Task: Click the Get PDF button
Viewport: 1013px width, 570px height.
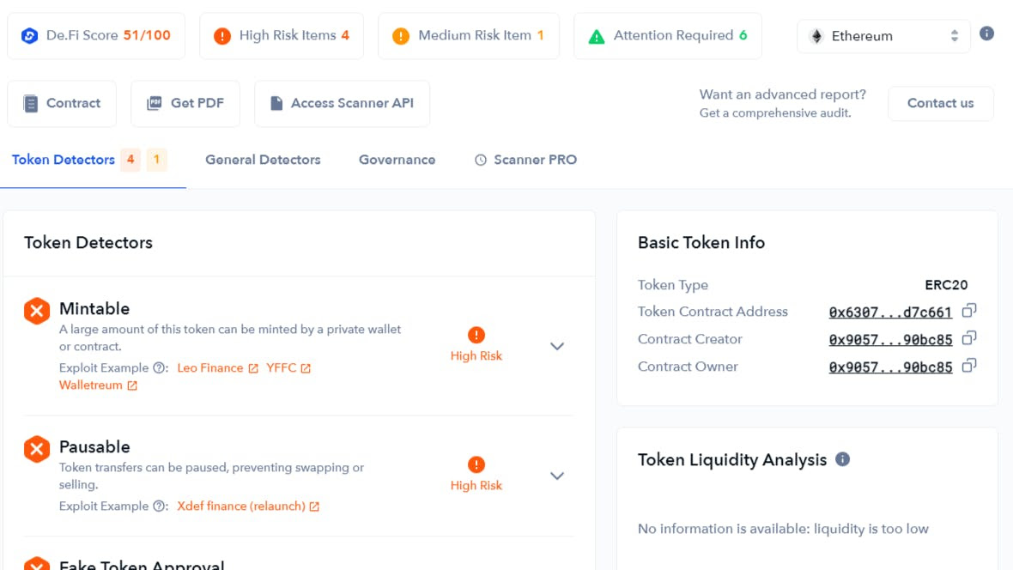Action: click(x=185, y=103)
